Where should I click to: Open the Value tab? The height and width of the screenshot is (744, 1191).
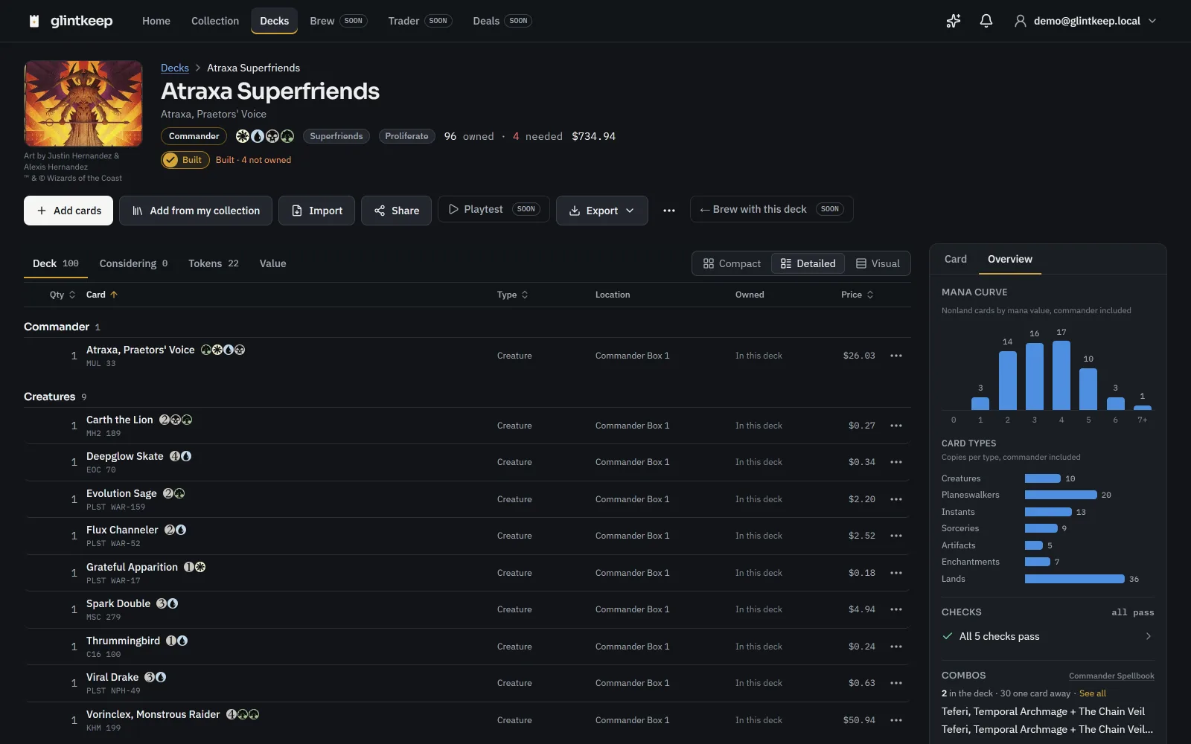pyautogui.click(x=272, y=263)
